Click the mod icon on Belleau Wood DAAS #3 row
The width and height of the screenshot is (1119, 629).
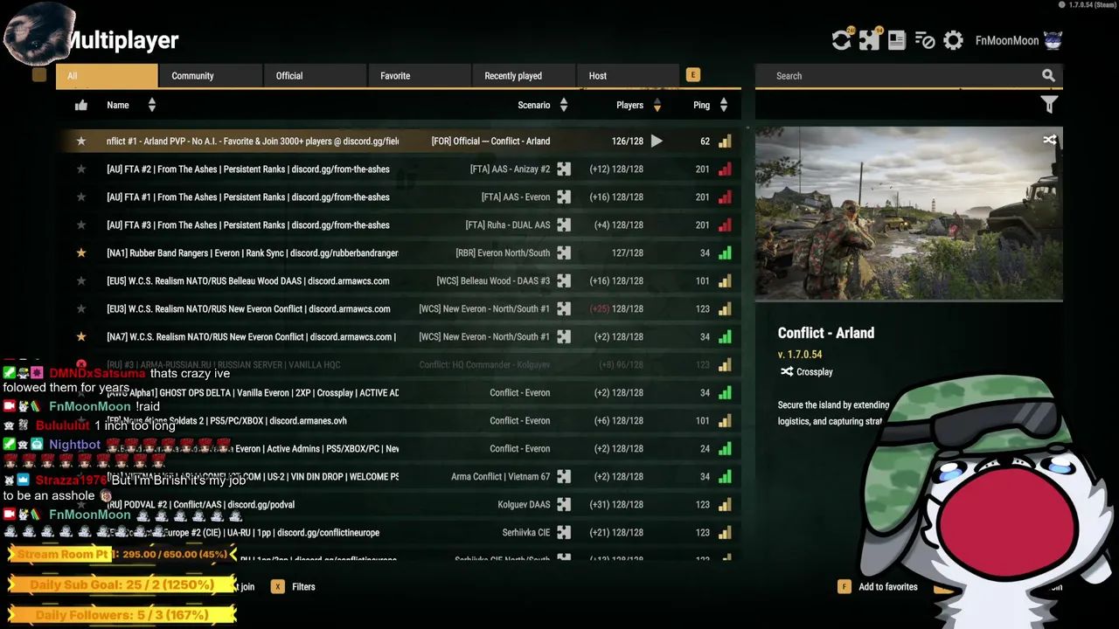point(564,280)
